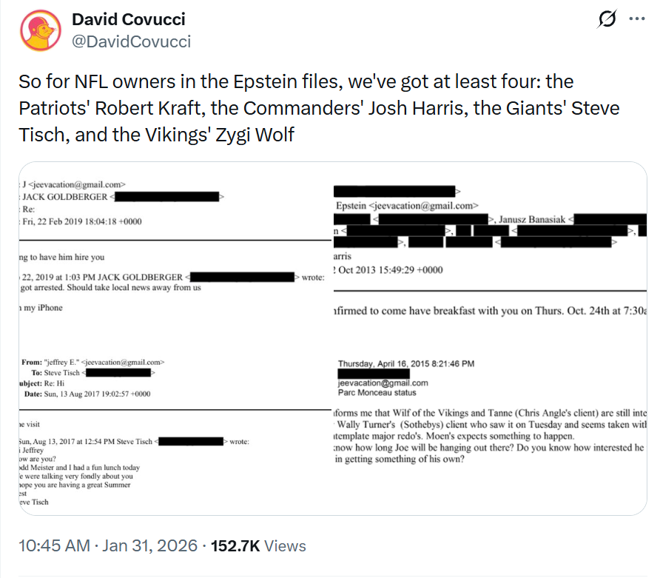Open the David Covucci display name link
The height and width of the screenshot is (578, 660).
pos(129,19)
